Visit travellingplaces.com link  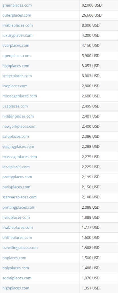click(20, 248)
